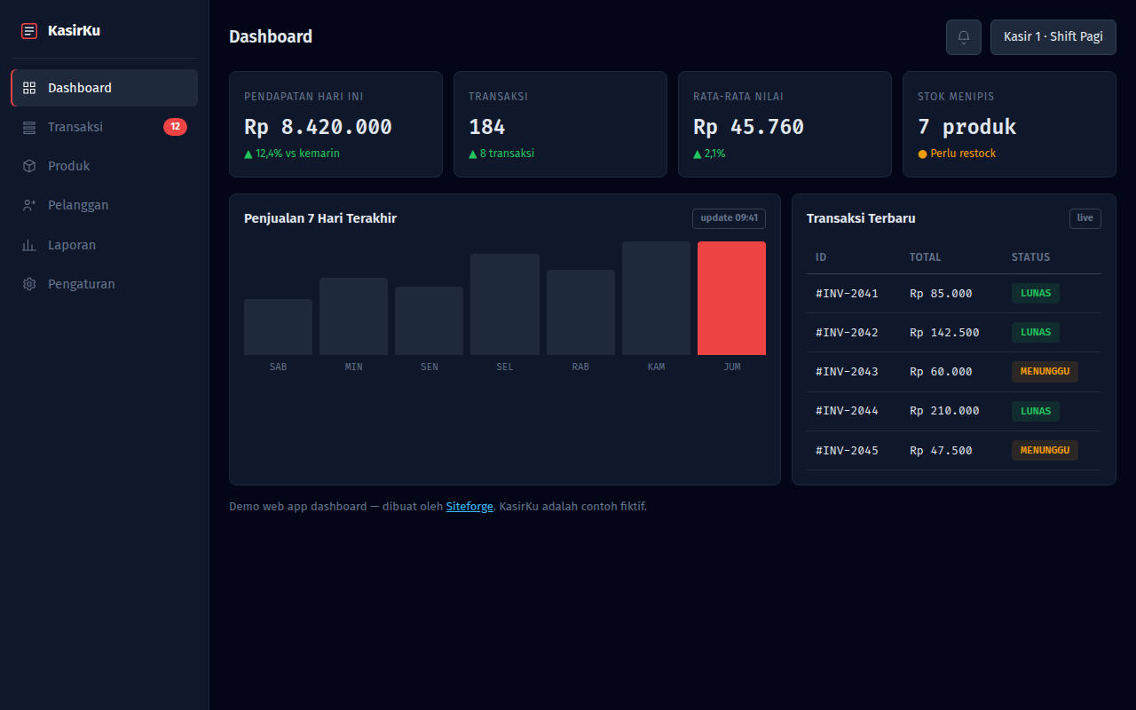The image size is (1136, 710).
Task: Click the total Rp 210.000
Action: tap(944, 411)
